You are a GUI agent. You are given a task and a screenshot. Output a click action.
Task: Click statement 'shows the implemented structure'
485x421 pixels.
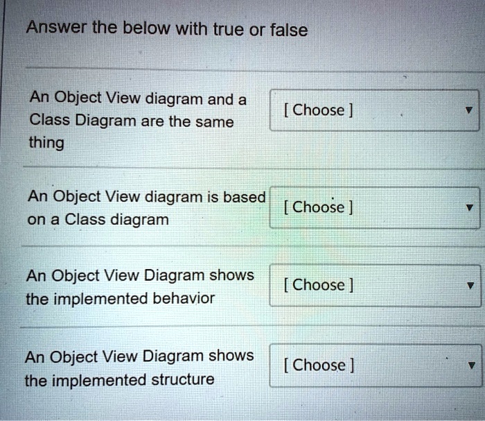[x=139, y=368]
